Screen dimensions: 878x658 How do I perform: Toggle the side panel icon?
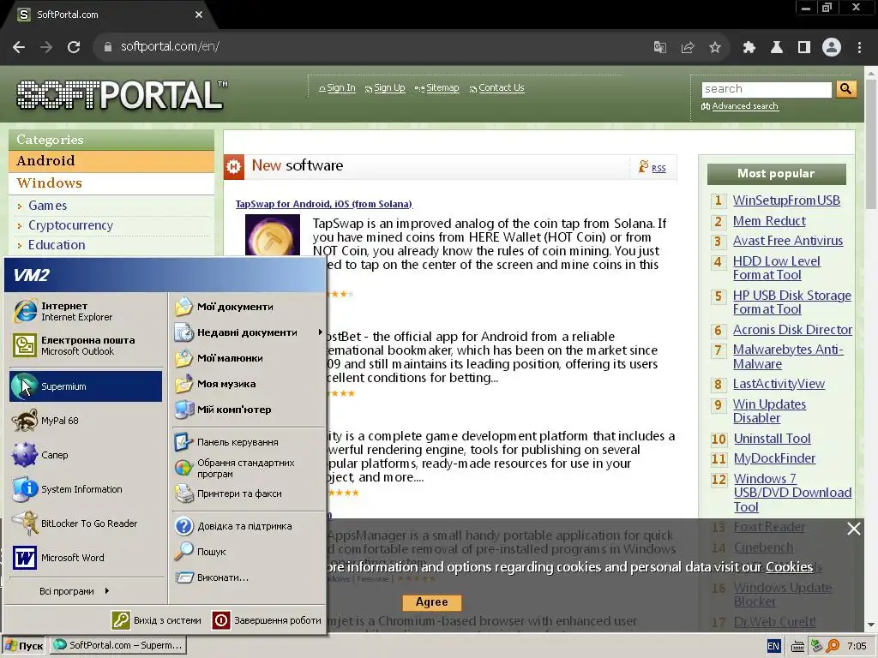tap(804, 48)
